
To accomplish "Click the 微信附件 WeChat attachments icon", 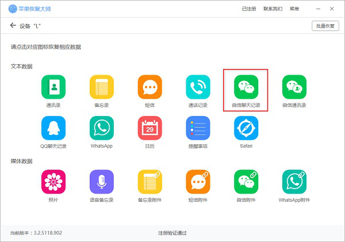I will point(246,182).
